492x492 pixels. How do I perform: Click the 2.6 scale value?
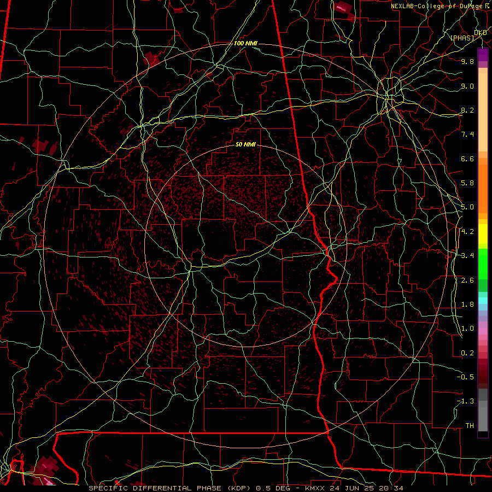pyautogui.click(x=467, y=280)
